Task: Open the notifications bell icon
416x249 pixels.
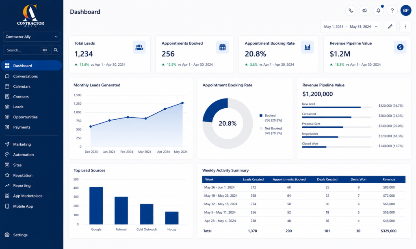Action: pyautogui.click(x=378, y=11)
